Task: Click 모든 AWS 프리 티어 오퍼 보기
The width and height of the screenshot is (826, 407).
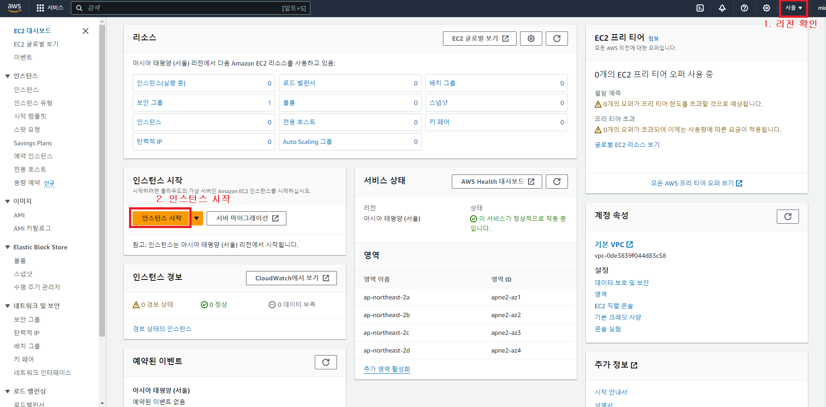Action: 697,183
